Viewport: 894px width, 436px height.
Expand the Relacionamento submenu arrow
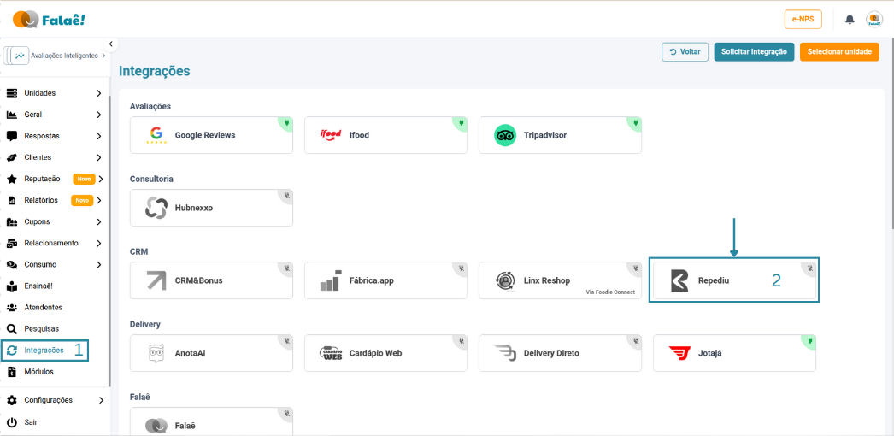[99, 244]
